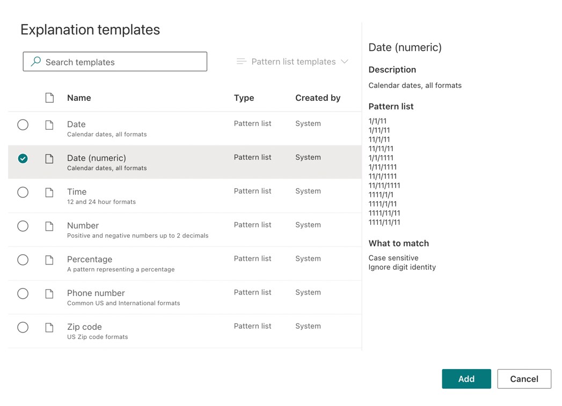This screenshot has width=562, height=406.
Task: Select the Time template radio button
Action: tap(23, 192)
